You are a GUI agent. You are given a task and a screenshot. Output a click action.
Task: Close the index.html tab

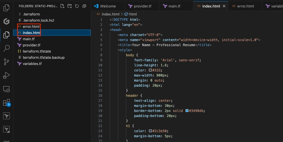[224, 6]
